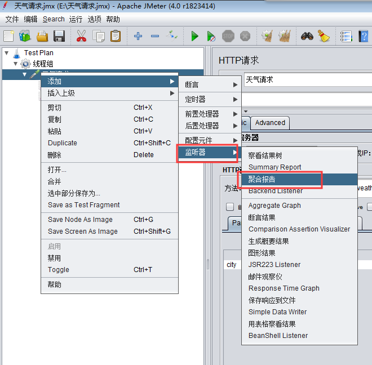
Task: Click the Reset Search yellow broom icon
Action: click(324, 36)
